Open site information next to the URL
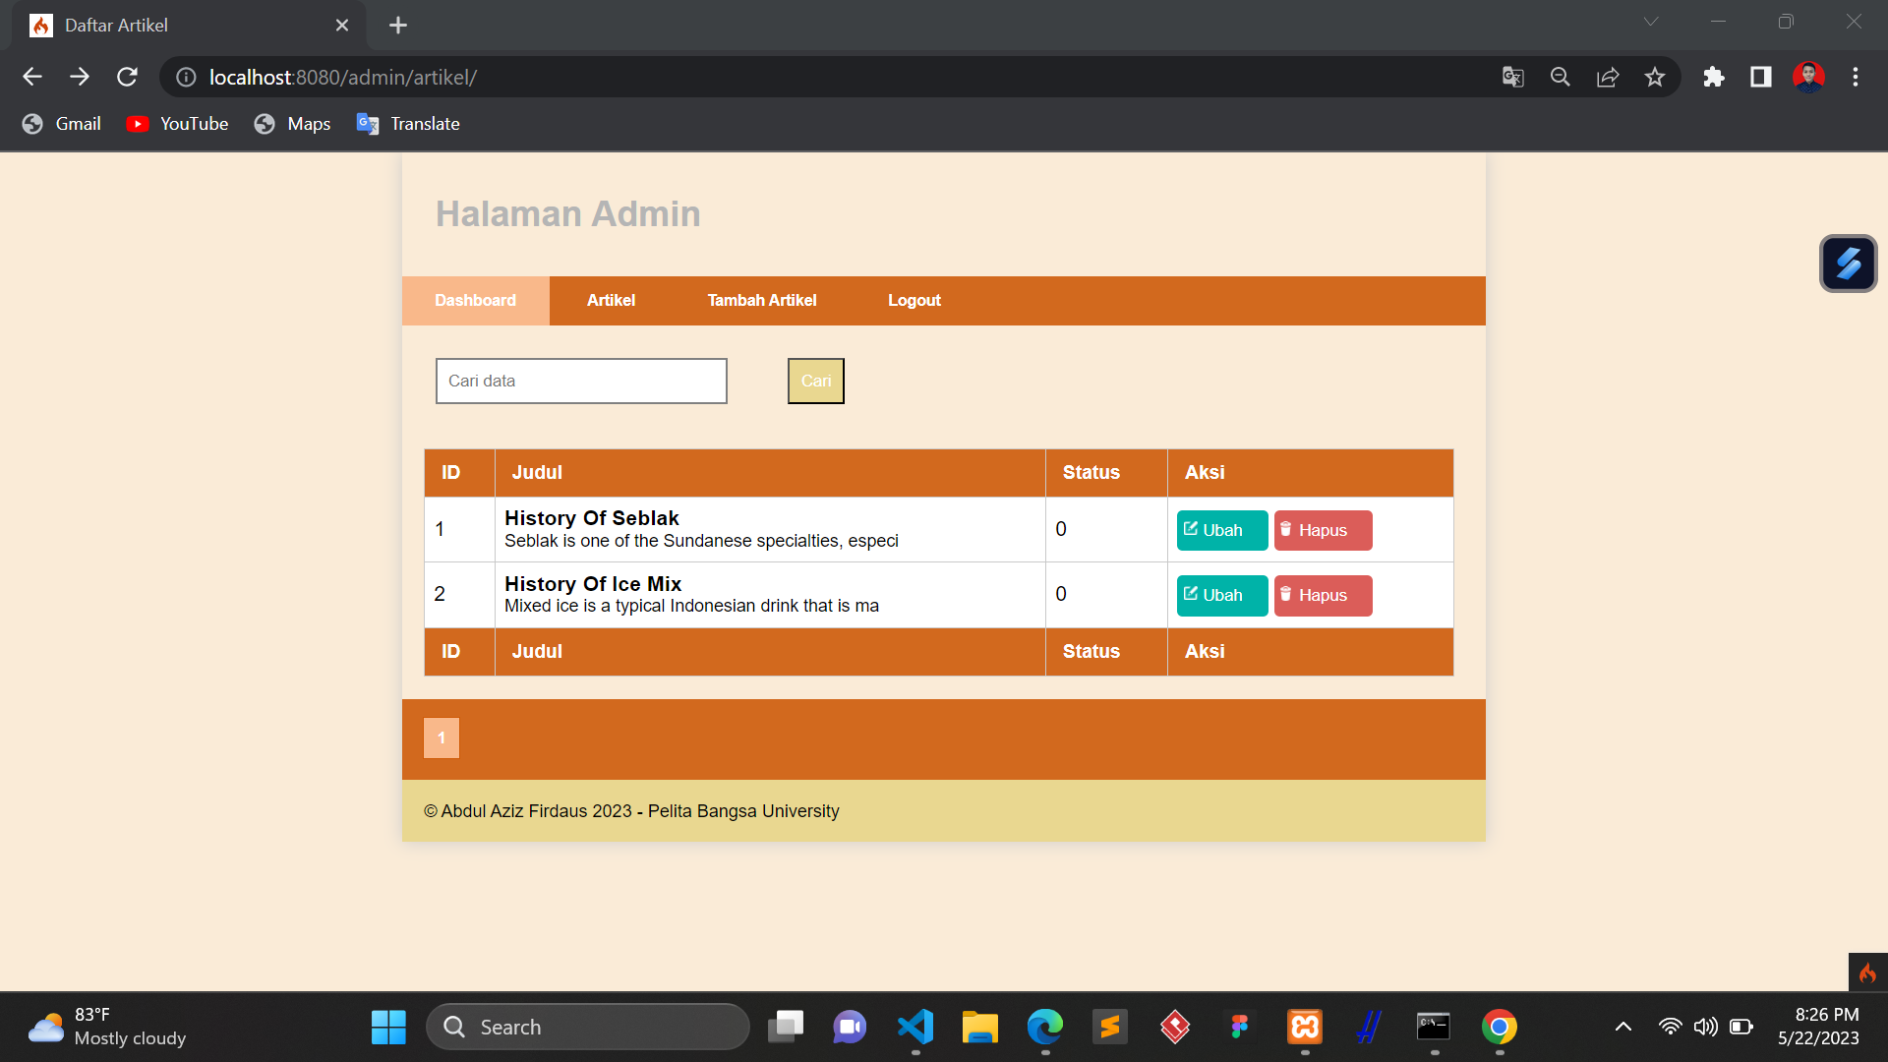 [185, 77]
